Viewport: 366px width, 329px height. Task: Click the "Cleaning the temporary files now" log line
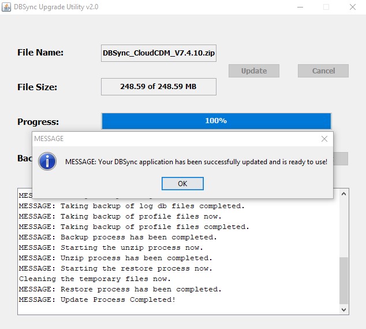coord(95,279)
